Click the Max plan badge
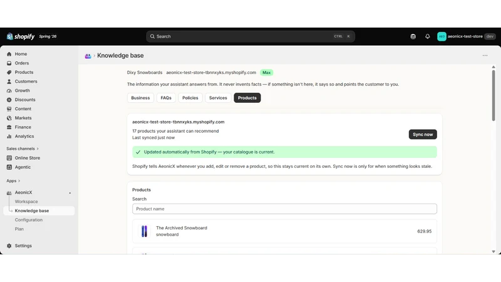Image resolution: width=501 pixels, height=282 pixels. 266,73
